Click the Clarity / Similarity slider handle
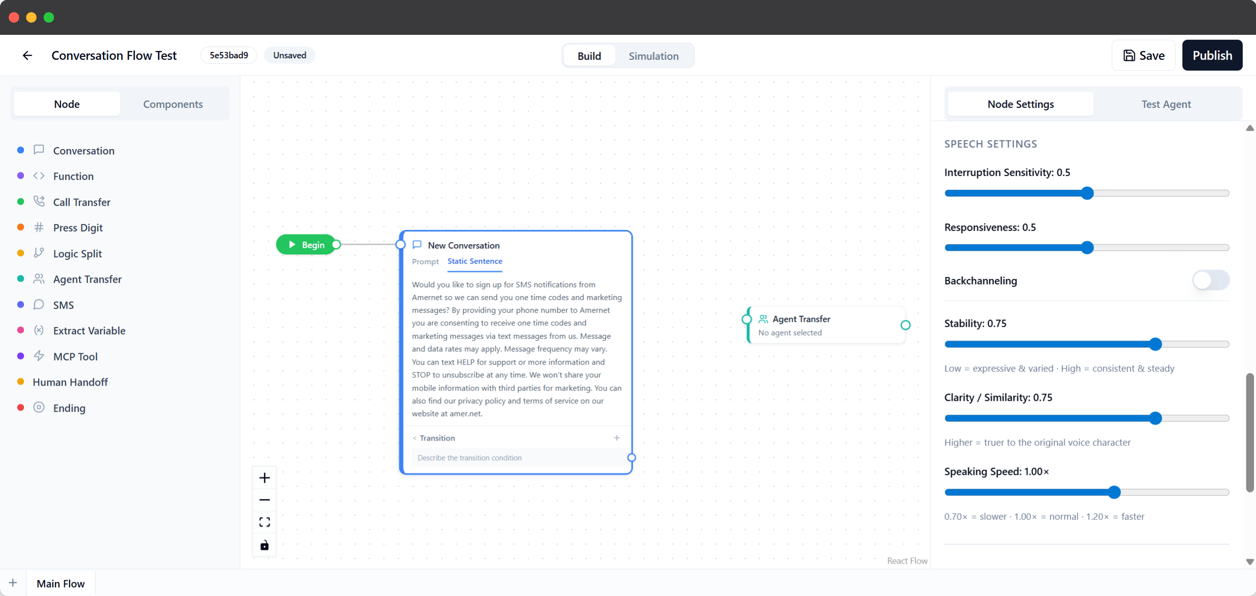Screen dimensions: 1256x596 click(x=1155, y=418)
